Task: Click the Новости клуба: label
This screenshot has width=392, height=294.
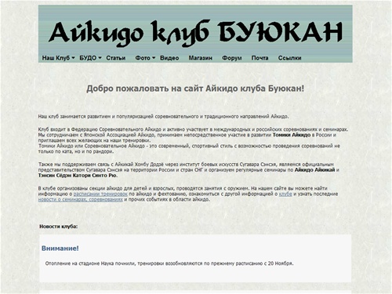Action: tap(59, 227)
